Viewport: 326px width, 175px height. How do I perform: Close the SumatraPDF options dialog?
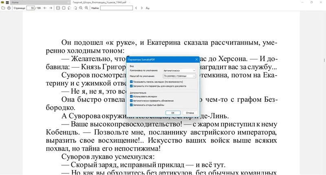point(196,59)
